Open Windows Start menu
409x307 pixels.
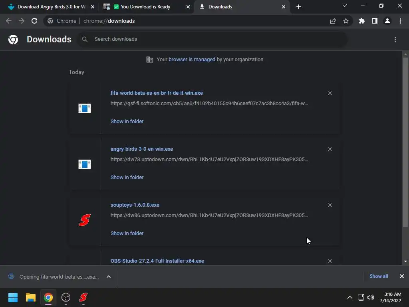tap(13, 297)
